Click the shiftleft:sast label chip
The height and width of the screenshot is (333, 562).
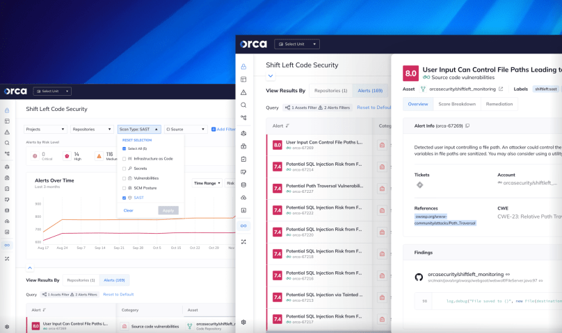tap(546, 89)
